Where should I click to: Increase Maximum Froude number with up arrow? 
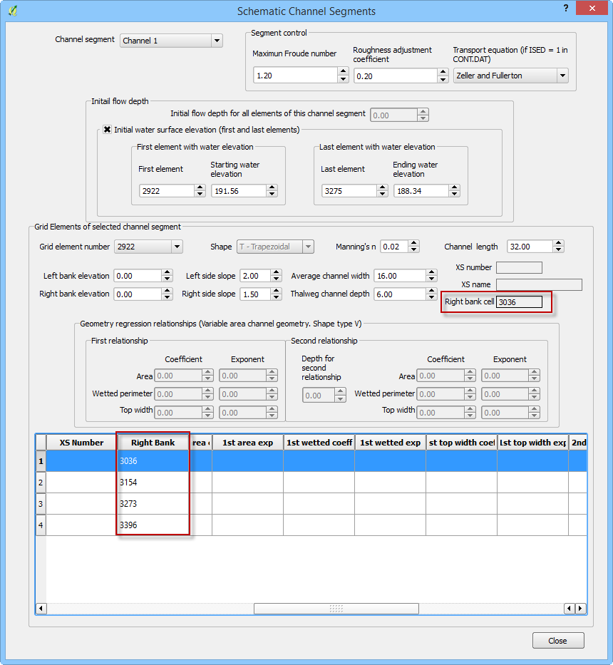tap(343, 72)
